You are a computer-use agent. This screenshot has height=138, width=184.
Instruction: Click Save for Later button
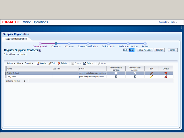[145, 50]
